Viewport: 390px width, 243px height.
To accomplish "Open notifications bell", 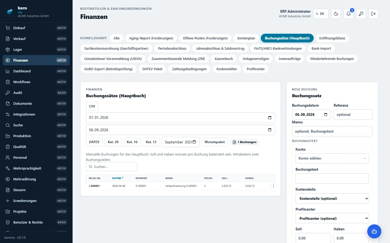I will click(349, 14).
